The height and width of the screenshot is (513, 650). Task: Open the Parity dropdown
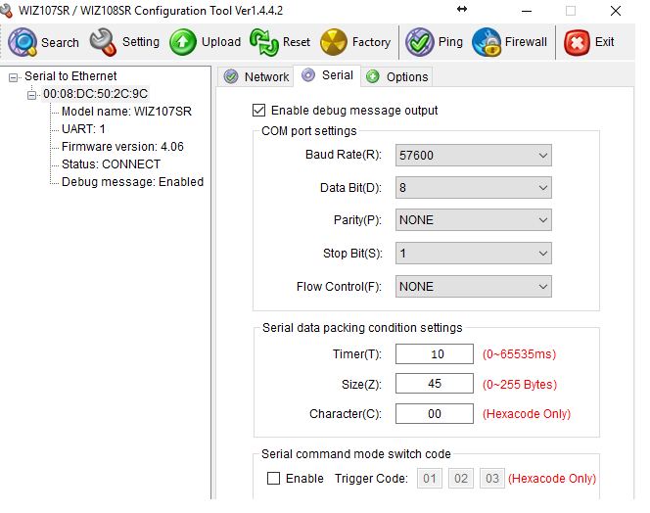[474, 220]
